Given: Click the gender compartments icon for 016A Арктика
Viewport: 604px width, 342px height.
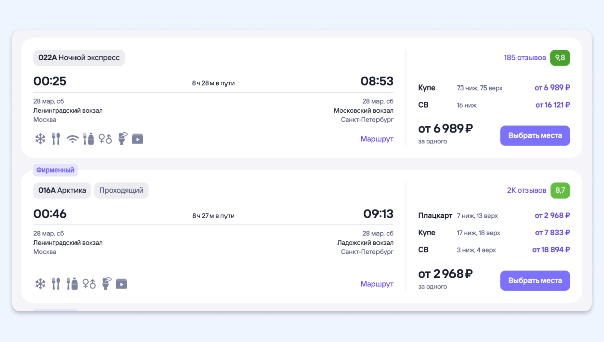Looking at the screenshot, I should [x=89, y=284].
